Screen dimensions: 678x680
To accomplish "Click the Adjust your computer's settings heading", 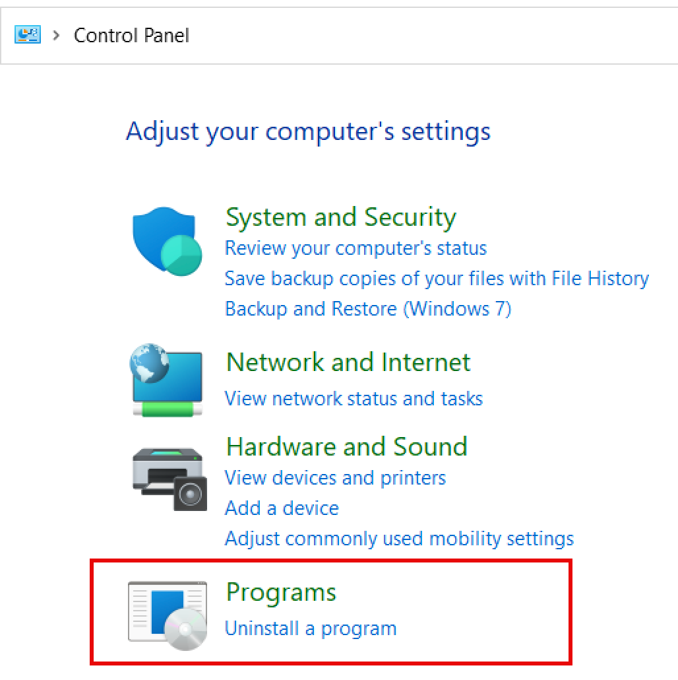I will click(308, 131).
